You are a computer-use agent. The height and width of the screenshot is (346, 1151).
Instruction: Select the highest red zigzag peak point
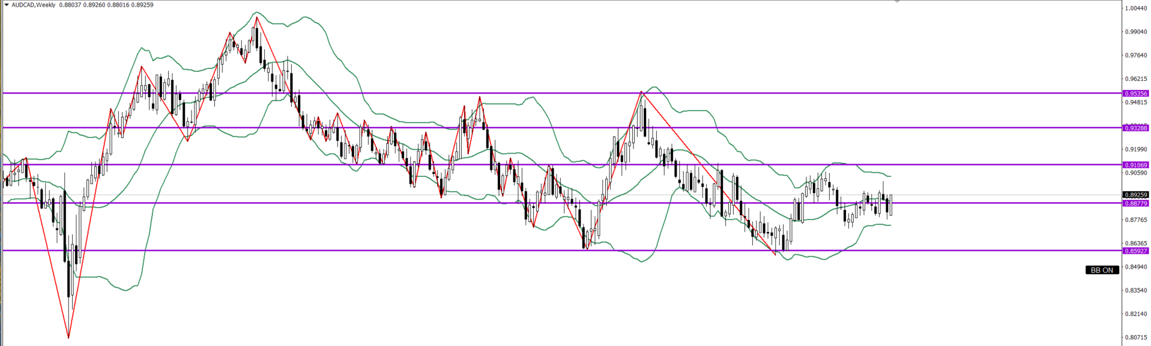click(x=257, y=17)
